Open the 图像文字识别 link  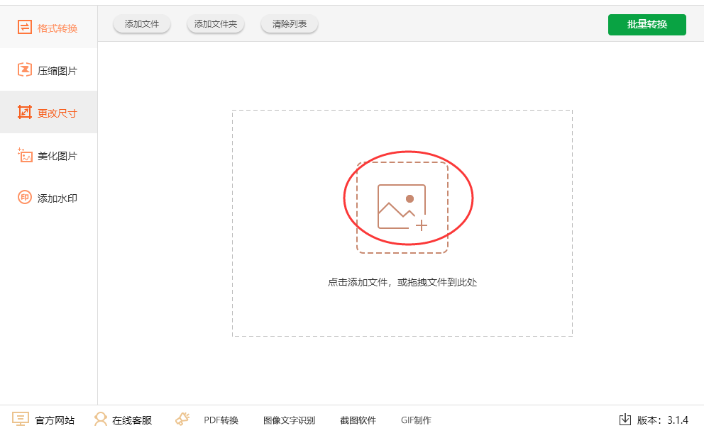[289, 420]
